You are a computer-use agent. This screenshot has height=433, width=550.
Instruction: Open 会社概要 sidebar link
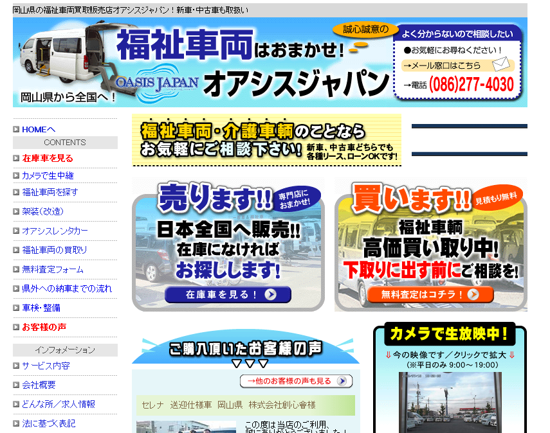pos(39,385)
